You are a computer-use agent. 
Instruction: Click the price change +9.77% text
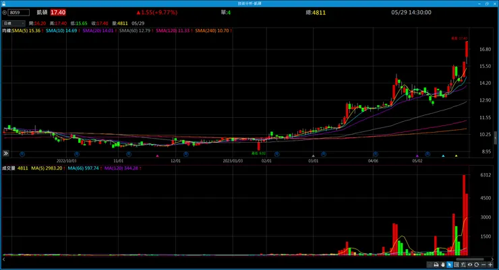tap(156, 12)
